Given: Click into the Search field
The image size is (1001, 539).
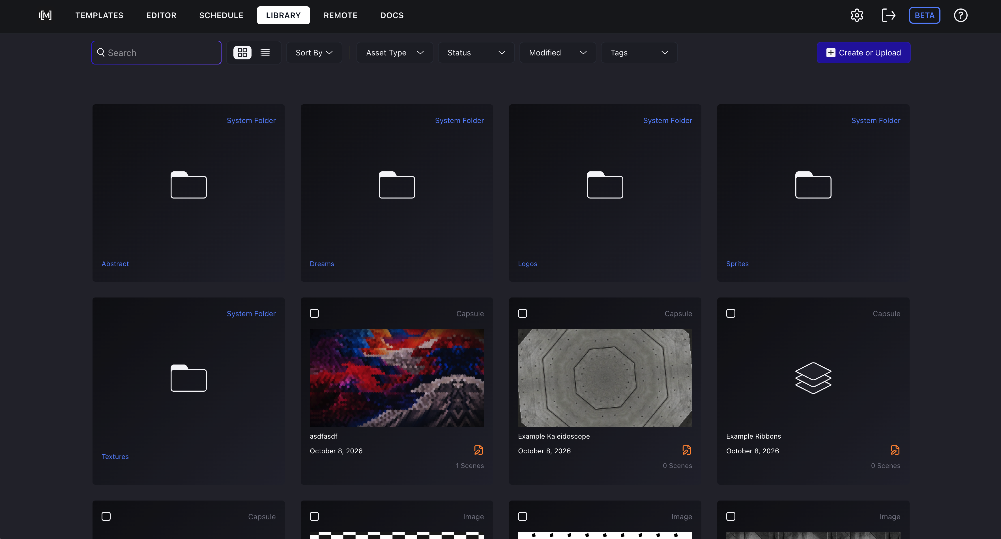Looking at the screenshot, I should (156, 52).
